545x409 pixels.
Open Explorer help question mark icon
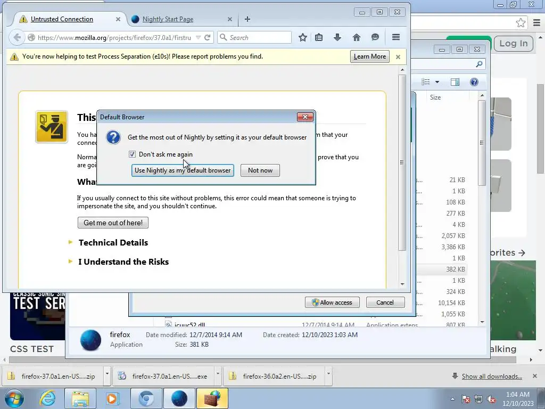474,82
